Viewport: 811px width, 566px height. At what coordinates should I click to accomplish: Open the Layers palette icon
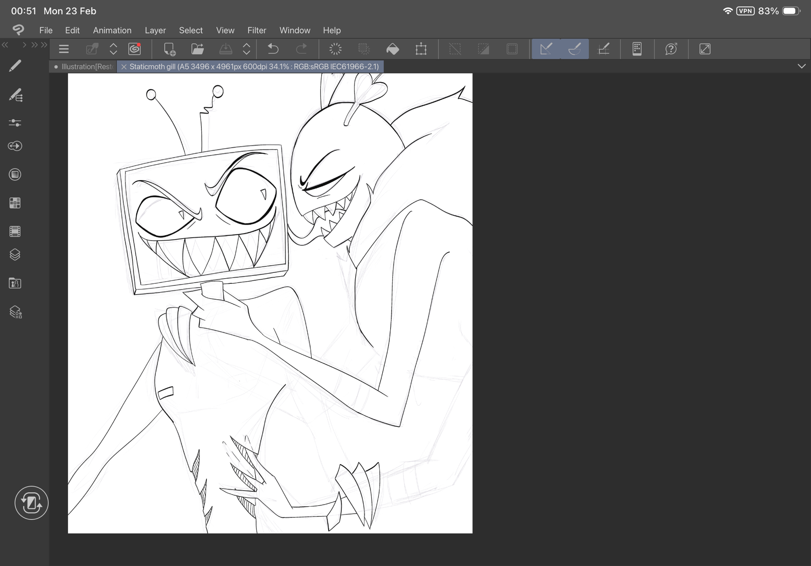tap(15, 255)
